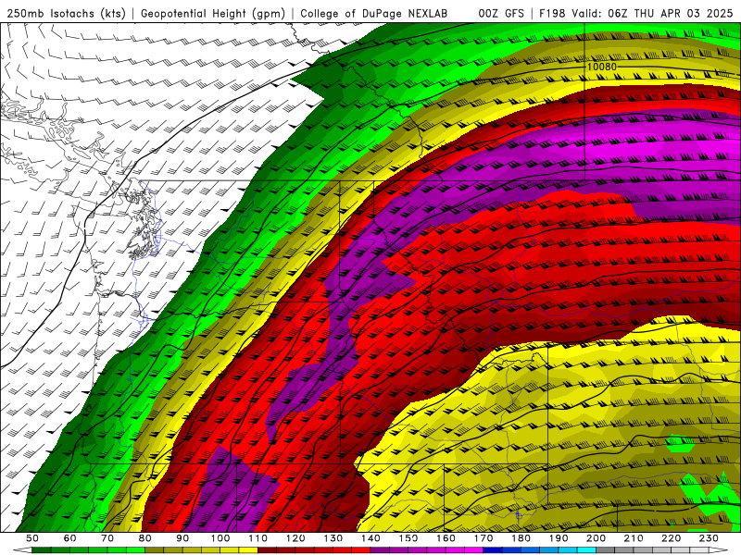Screen dimensions: 741x555
Task: Click the '60' value on the legend
Action: tap(70, 538)
